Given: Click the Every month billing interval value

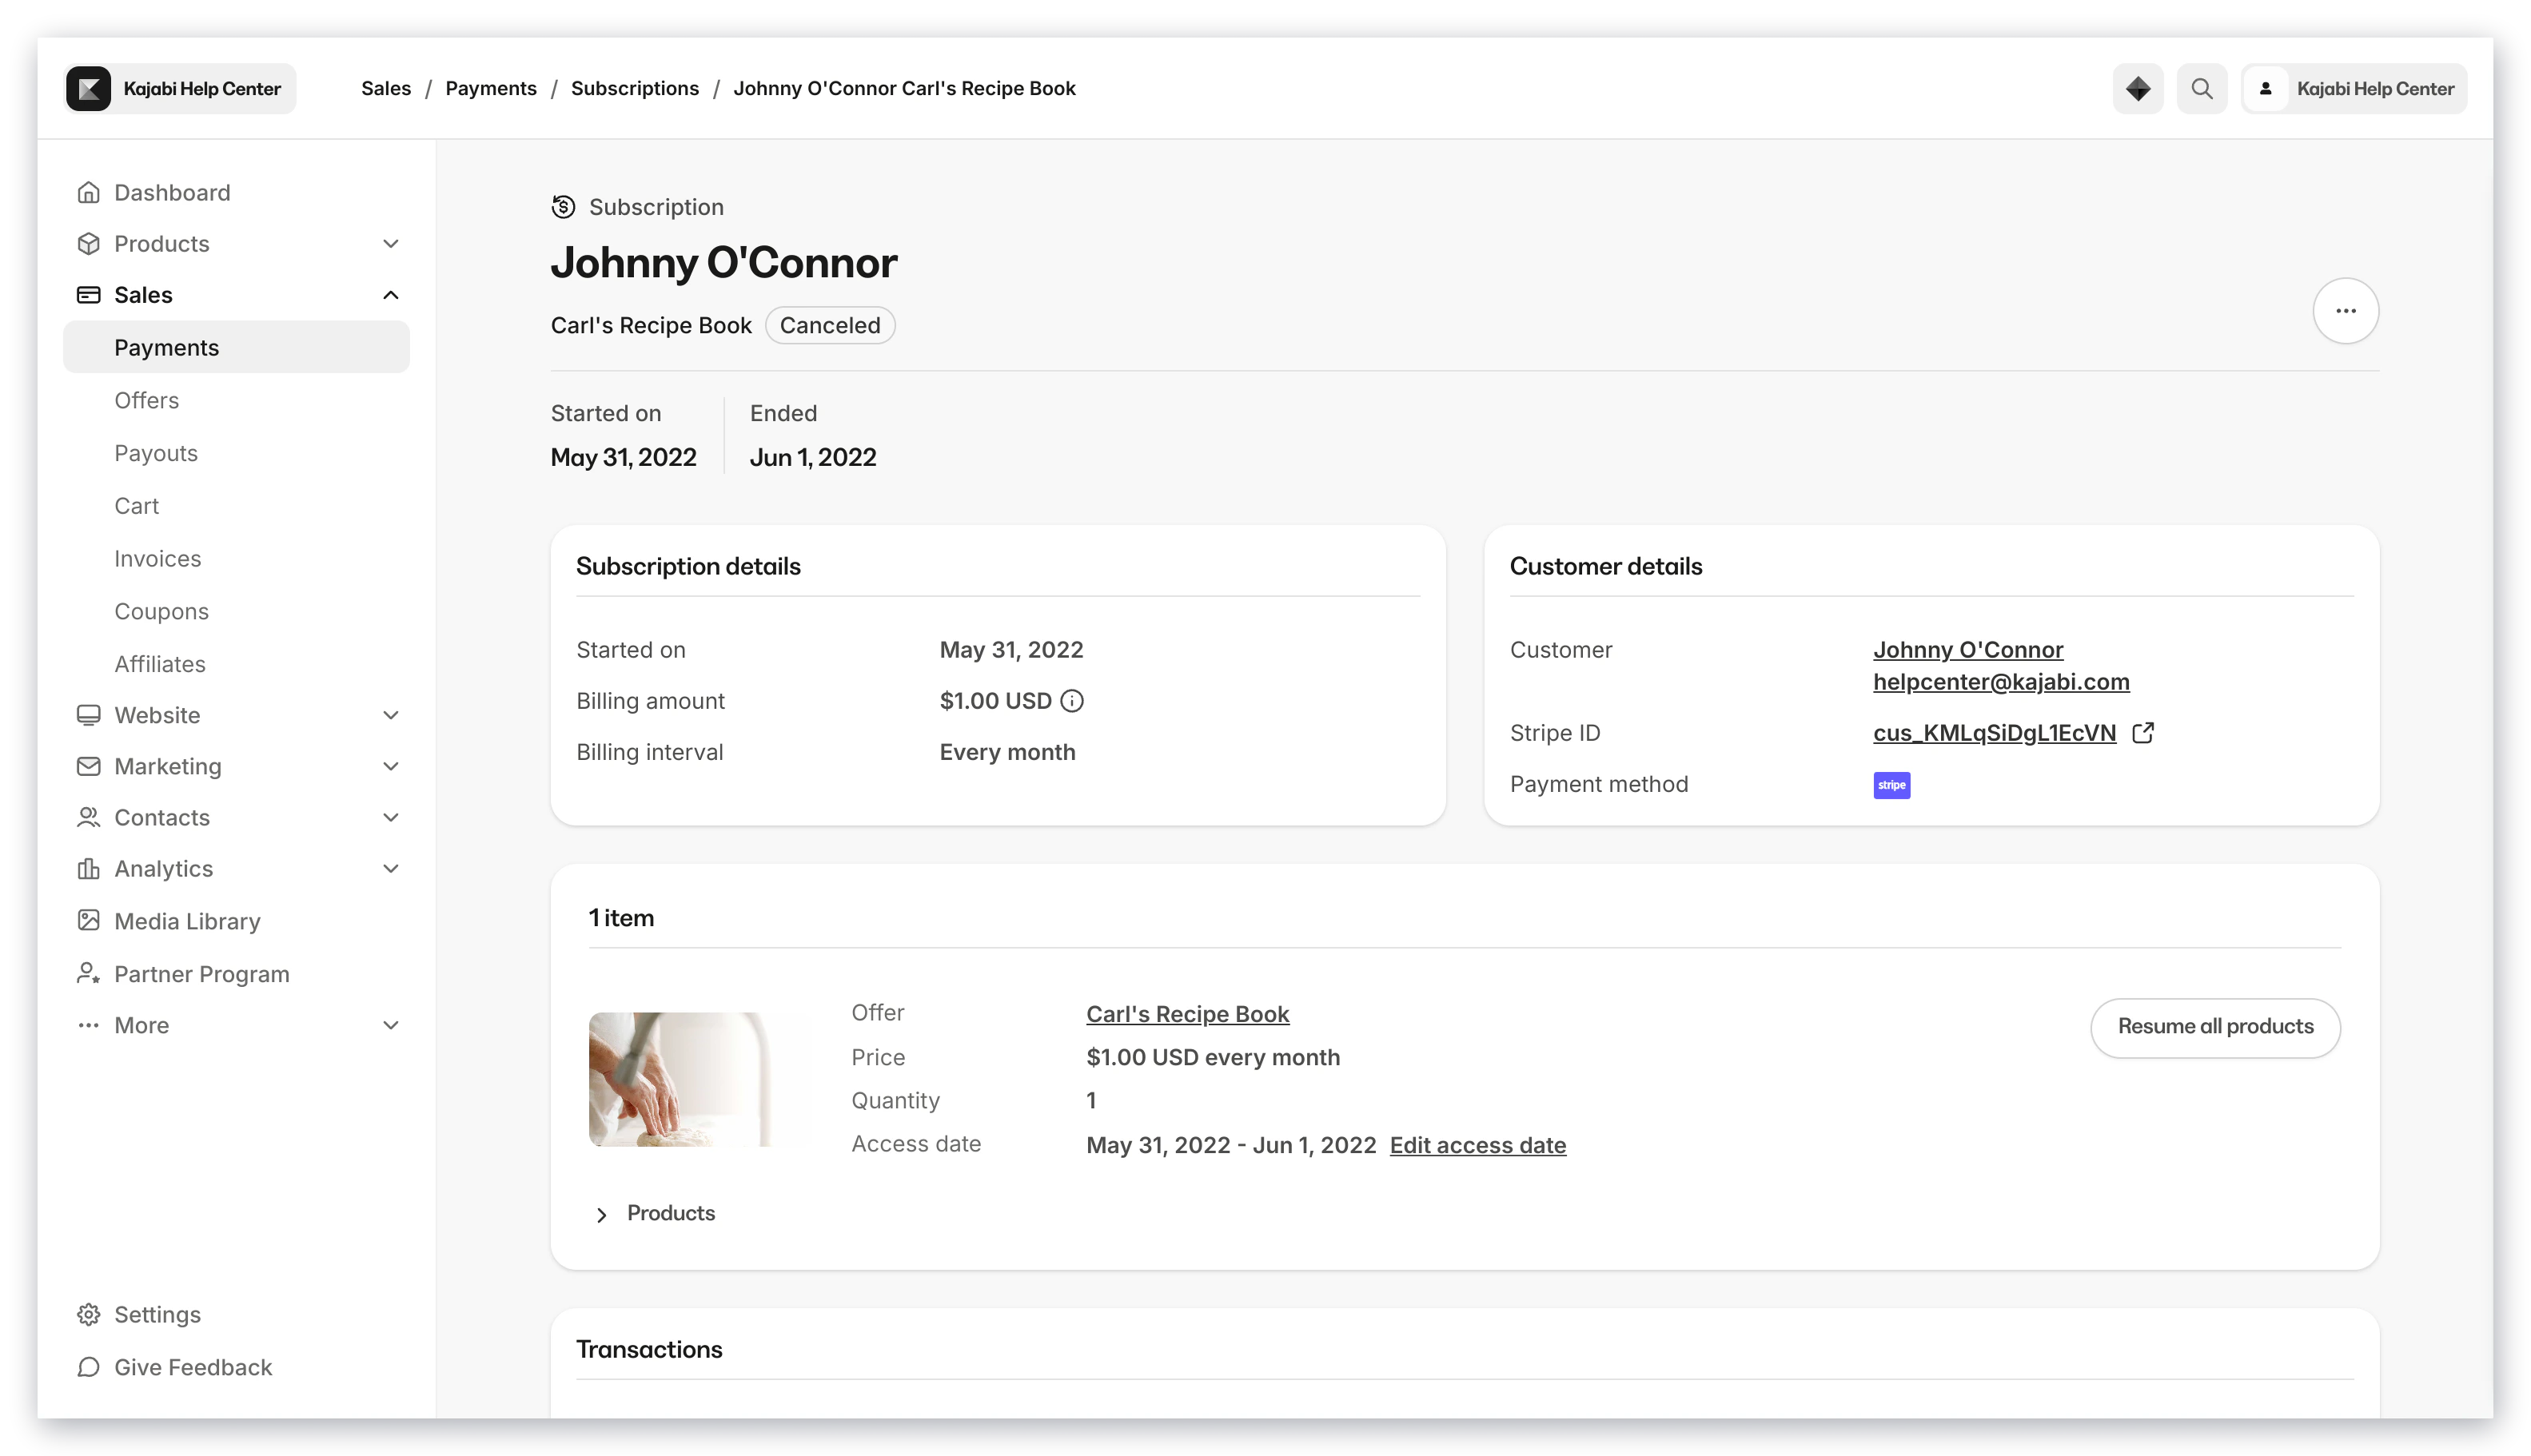Looking at the screenshot, I should point(1007,752).
